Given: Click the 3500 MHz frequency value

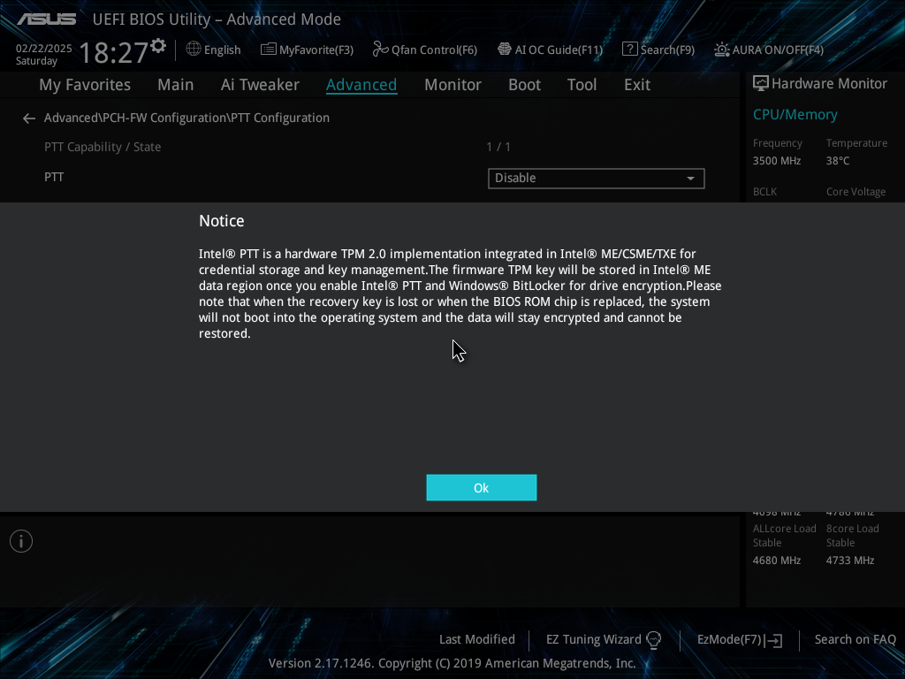Looking at the screenshot, I should click(776, 161).
